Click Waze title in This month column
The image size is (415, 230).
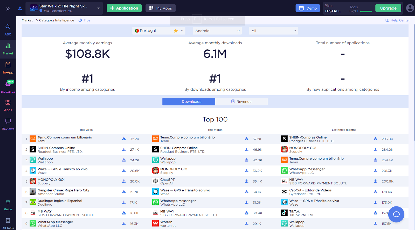pyautogui.click(x=185, y=190)
